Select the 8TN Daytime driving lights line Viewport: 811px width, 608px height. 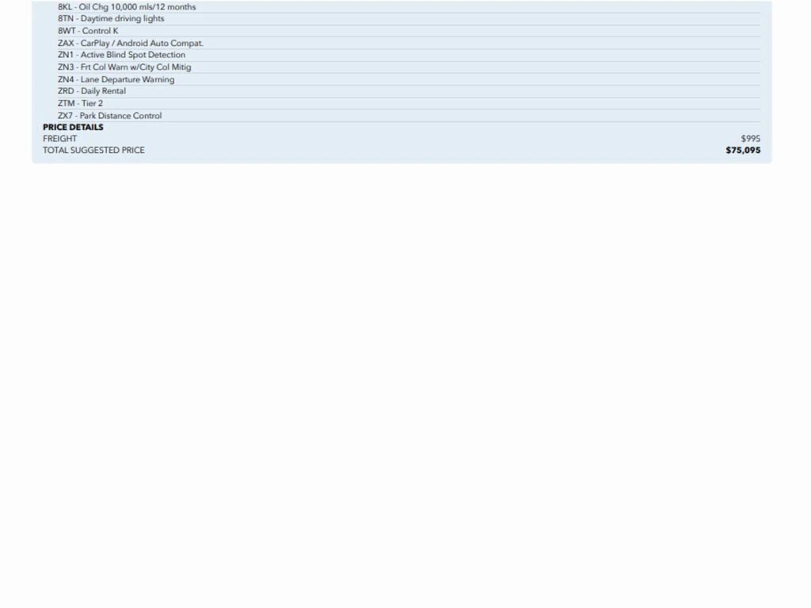111,19
